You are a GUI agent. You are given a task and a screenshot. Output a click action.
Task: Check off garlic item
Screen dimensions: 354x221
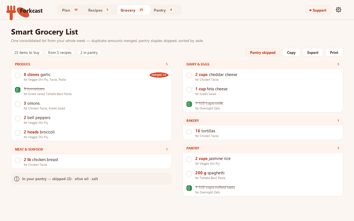(18, 75)
